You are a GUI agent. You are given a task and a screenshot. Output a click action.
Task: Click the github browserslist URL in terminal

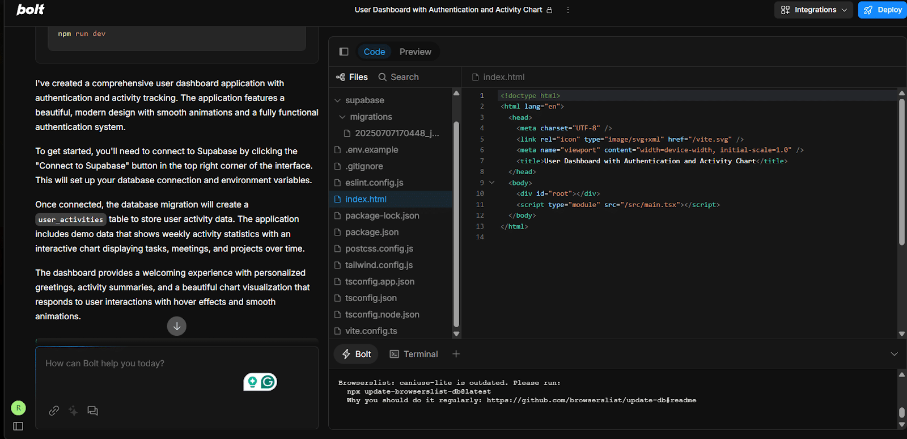[591, 400]
